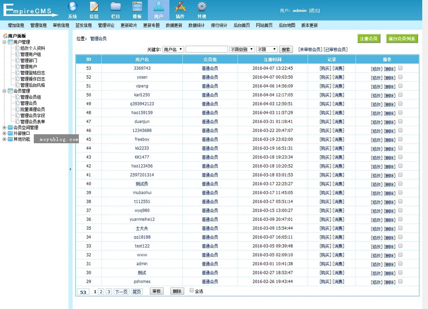The width and height of the screenshot is (428, 309).
Task: Open the 系统 (System) globe icon
Action: 73,7
